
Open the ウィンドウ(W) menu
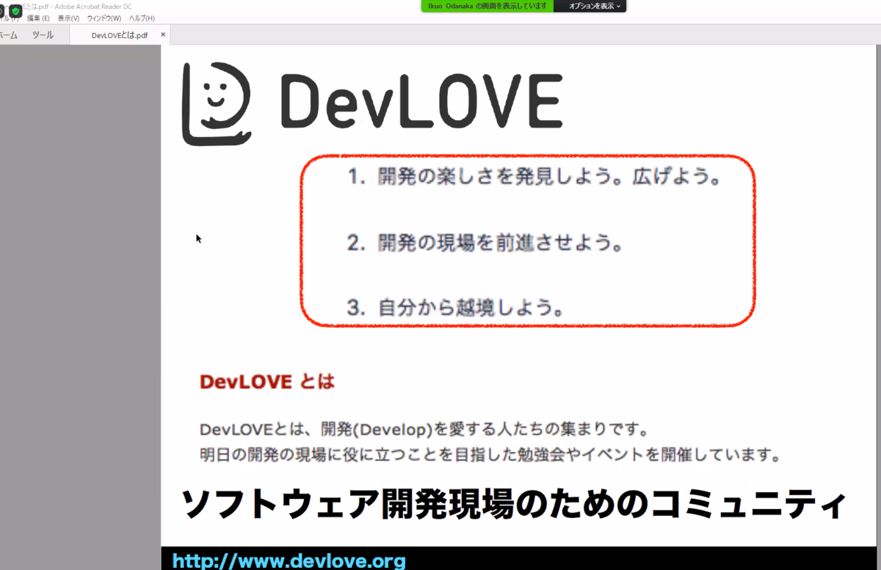point(104,18)
